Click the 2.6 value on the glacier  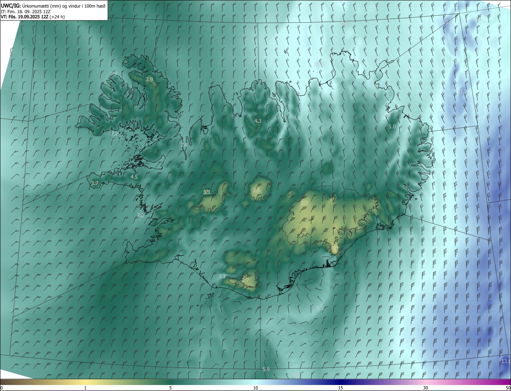pos(257,190)
